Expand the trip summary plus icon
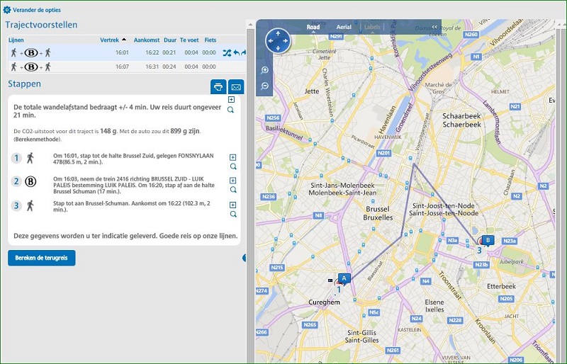The image size is (567, 364). pos(231,100)
